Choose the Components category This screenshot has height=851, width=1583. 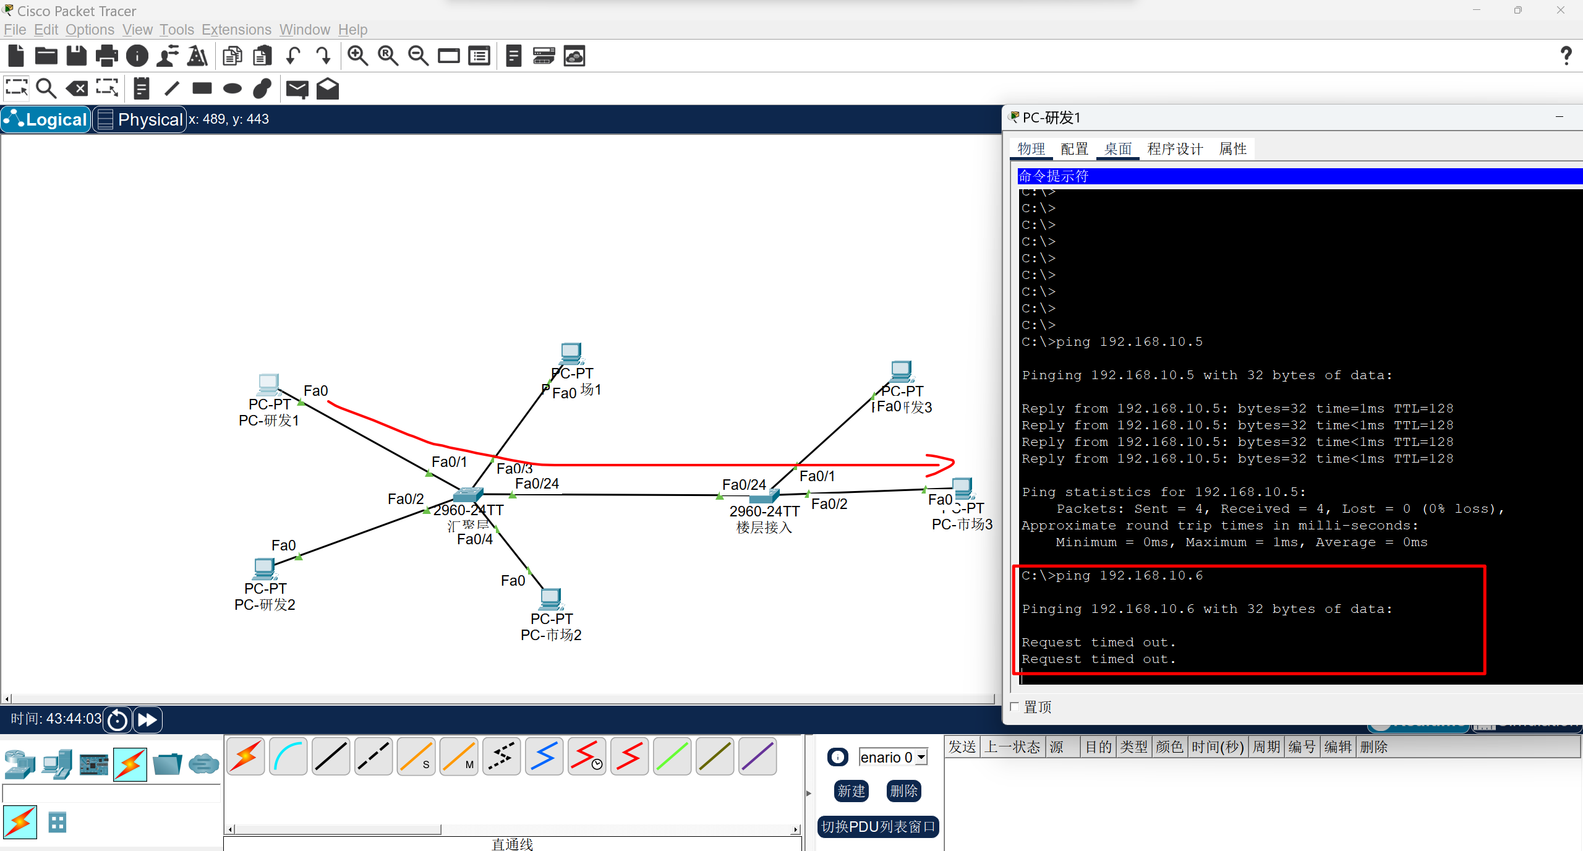[x=94, y=764]
